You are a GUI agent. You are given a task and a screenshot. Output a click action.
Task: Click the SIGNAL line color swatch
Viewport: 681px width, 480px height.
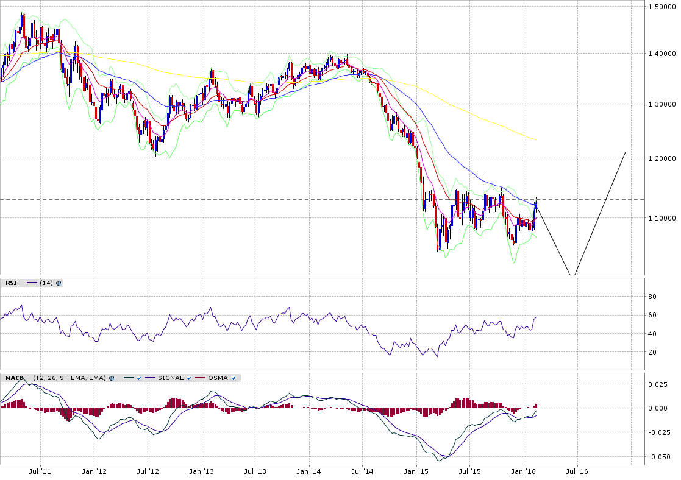(150, 378)
